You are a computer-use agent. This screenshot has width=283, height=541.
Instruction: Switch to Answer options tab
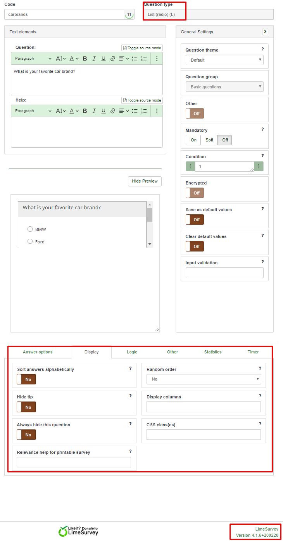(x=38, y=352)
